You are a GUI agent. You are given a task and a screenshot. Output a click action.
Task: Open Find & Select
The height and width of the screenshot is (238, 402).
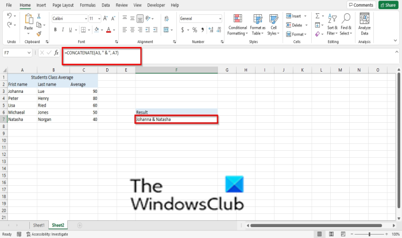pyautogui.click(x=346, y=25)
